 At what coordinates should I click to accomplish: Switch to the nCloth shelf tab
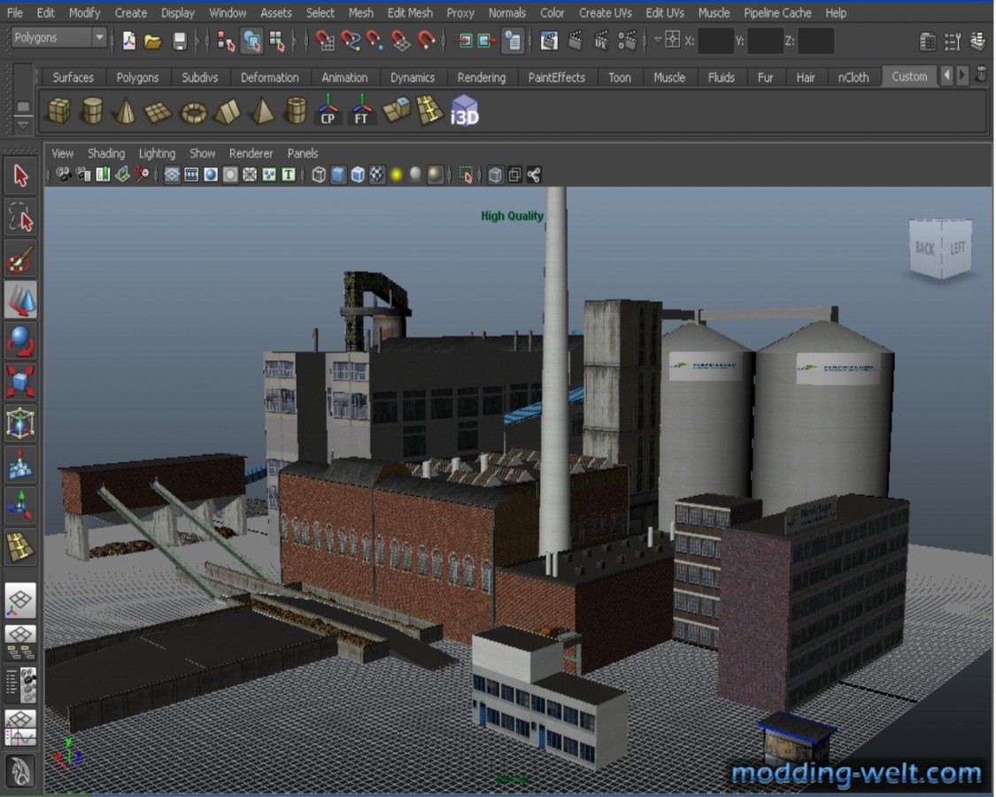(x=853, y=78)
